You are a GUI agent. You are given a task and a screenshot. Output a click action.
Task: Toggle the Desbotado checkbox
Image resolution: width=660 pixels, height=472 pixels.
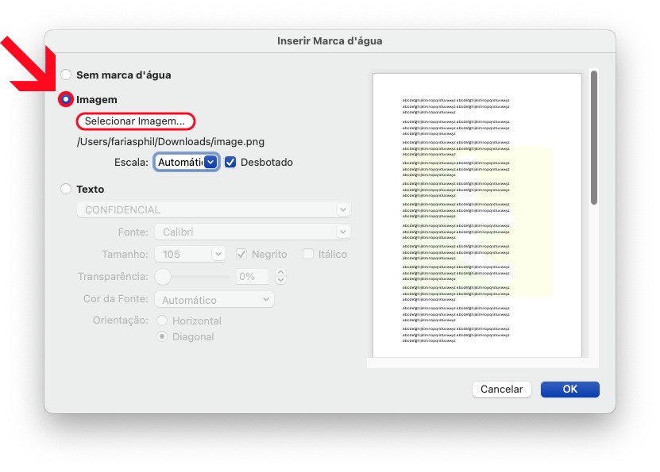pos(231,162)
